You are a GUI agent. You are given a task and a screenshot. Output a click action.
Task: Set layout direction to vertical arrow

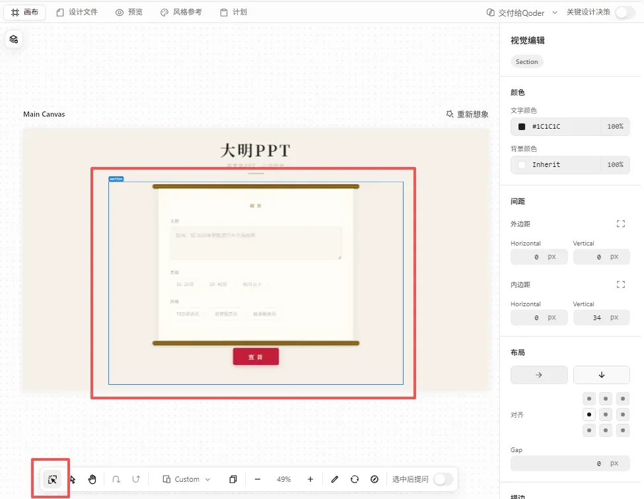(601, 375)
